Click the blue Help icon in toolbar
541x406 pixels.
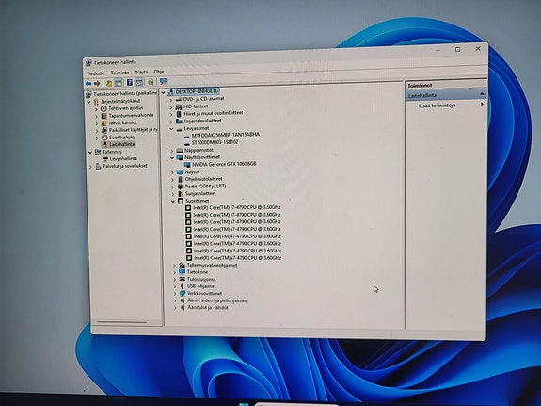[130, 82]
